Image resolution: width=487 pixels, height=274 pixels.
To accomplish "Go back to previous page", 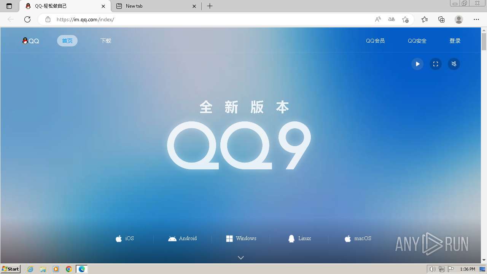I will coord(11,19).
